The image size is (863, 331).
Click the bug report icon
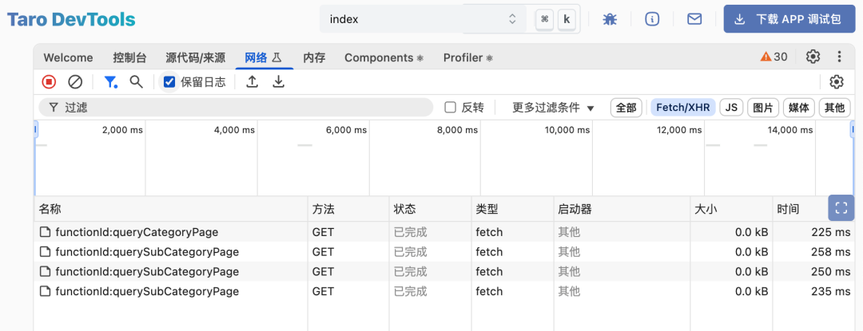609,19
